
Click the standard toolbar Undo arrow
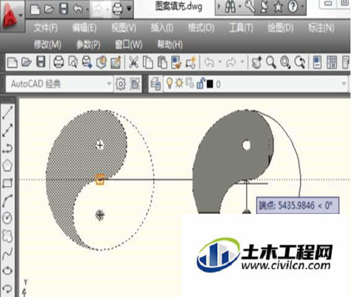(x=209, y=62)
